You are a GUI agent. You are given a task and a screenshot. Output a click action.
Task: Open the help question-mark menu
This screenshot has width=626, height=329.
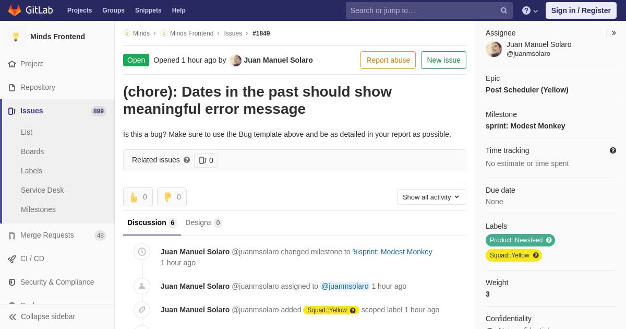(x=530, y=10)
